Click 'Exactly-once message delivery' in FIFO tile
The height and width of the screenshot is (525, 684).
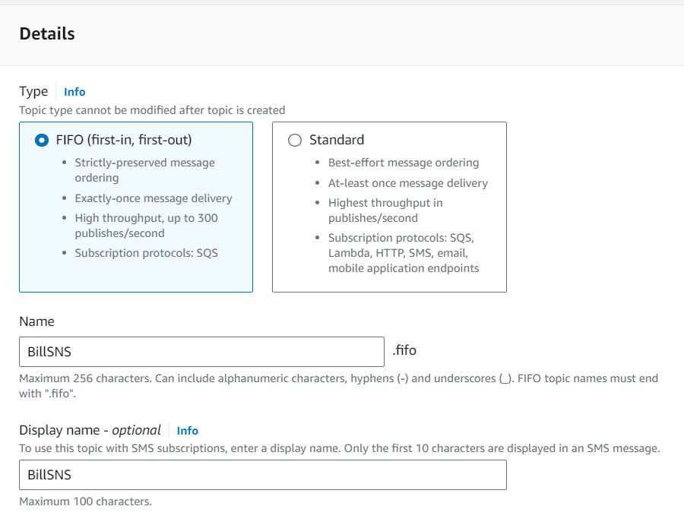pyautogui.click(x=154, y=198)
